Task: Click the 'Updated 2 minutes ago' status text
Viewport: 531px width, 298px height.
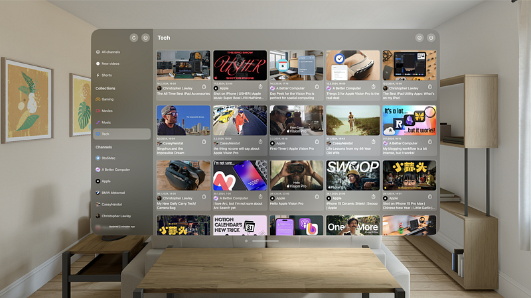Action: [122, 226]
